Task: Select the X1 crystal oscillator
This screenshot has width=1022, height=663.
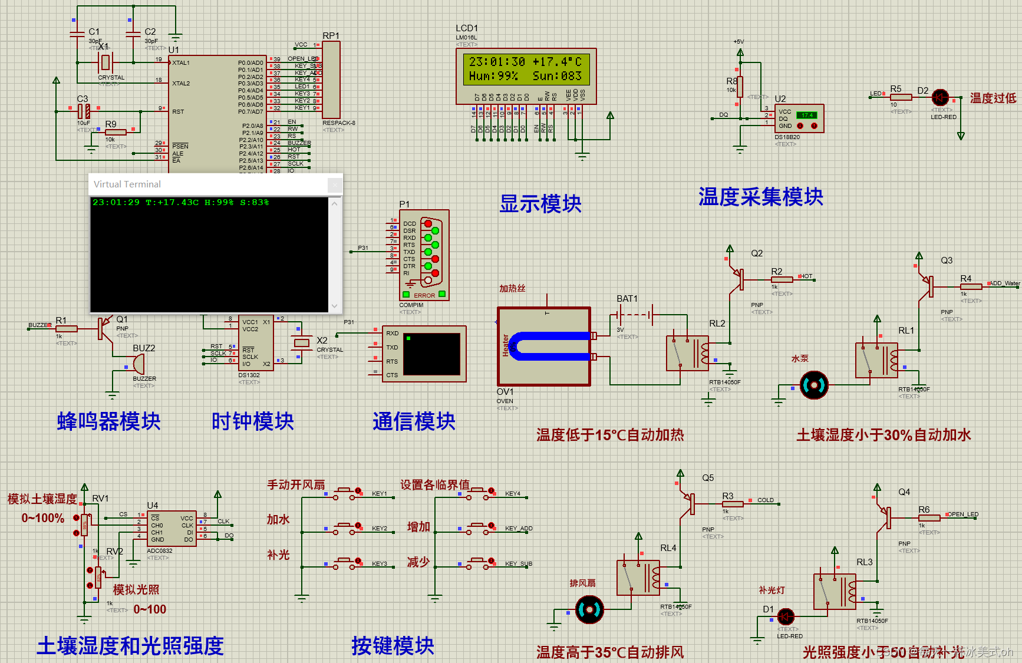Action: coord(106,62)
